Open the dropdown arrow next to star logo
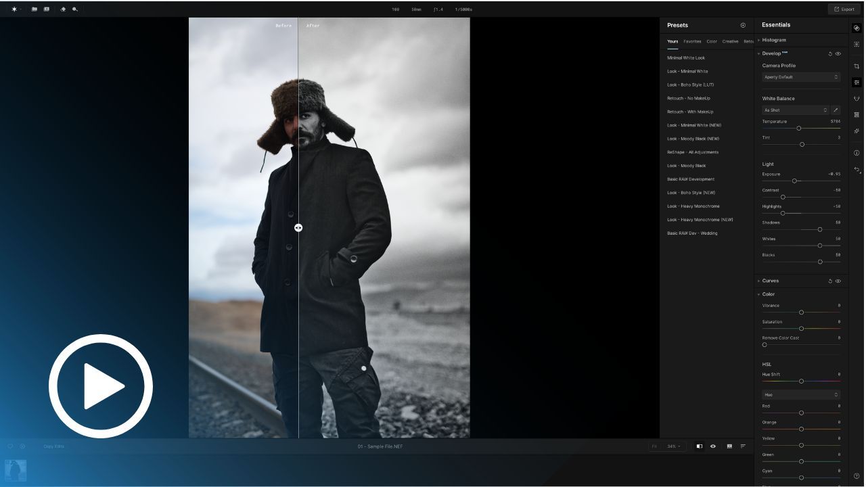Screen dimensions: 866x487 pos(21,9)
